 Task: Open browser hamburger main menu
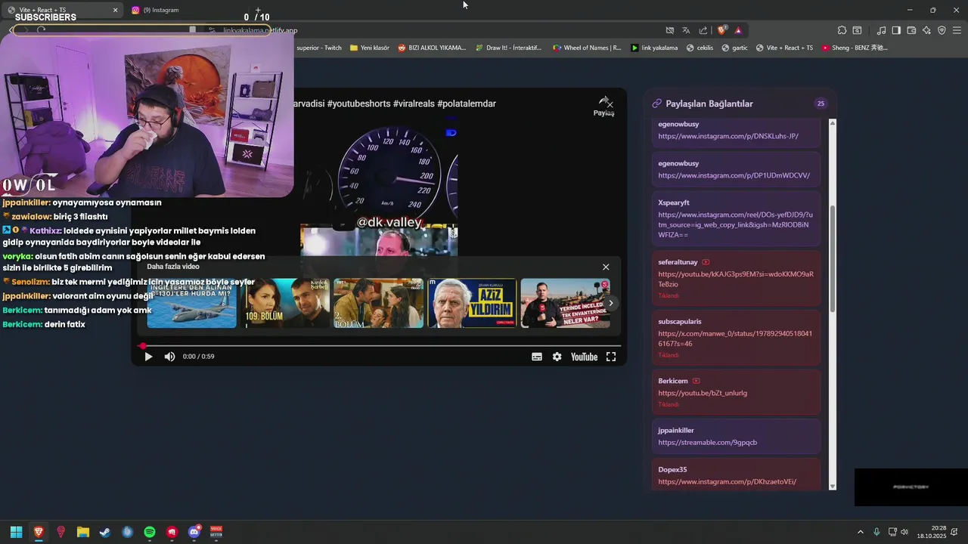(957, 30)
